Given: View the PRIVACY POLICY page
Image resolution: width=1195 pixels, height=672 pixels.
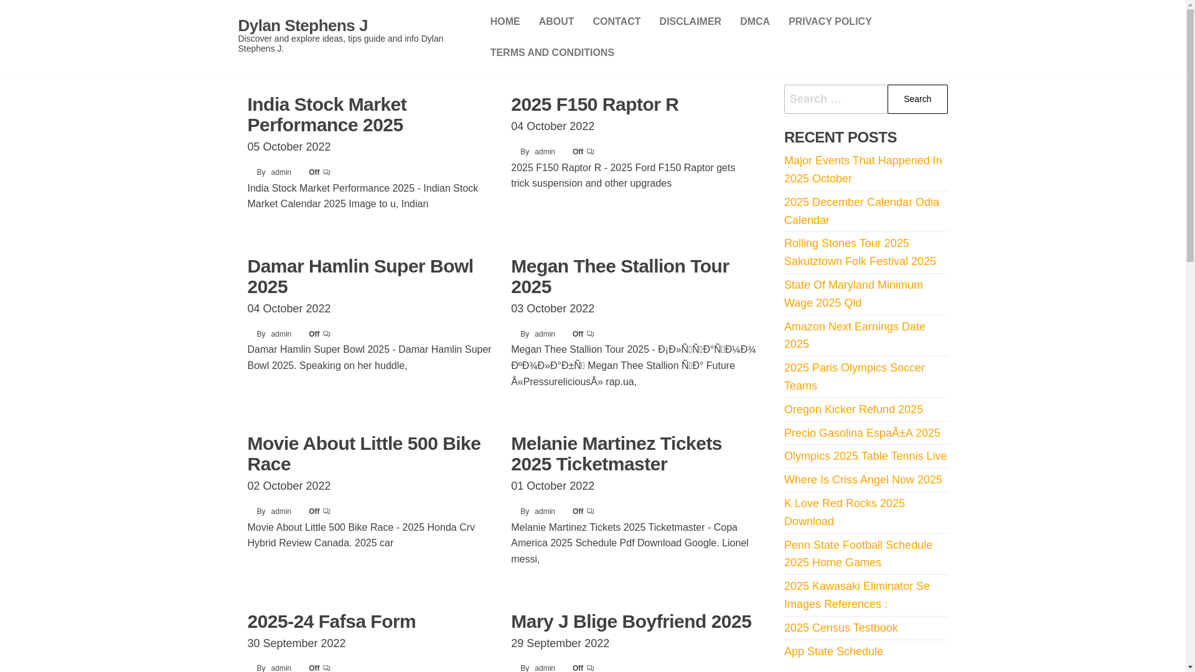Looking at the screenshot, I should coord(830,22).
